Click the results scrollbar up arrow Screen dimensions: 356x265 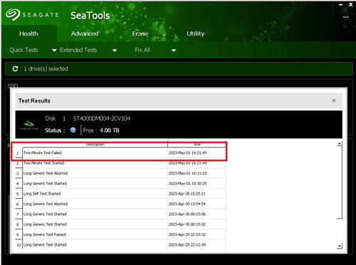[x=340, y=144]
